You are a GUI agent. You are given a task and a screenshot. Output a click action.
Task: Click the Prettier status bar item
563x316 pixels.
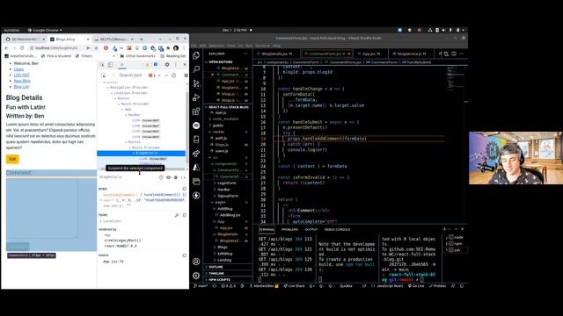pyautogui.click(x=437, y=286)
